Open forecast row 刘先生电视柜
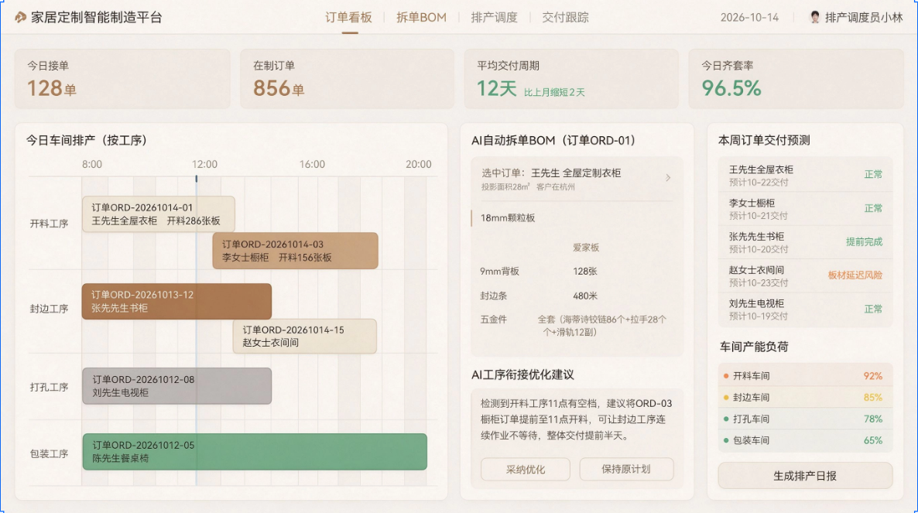918x513 pixels. pos(806,309)
